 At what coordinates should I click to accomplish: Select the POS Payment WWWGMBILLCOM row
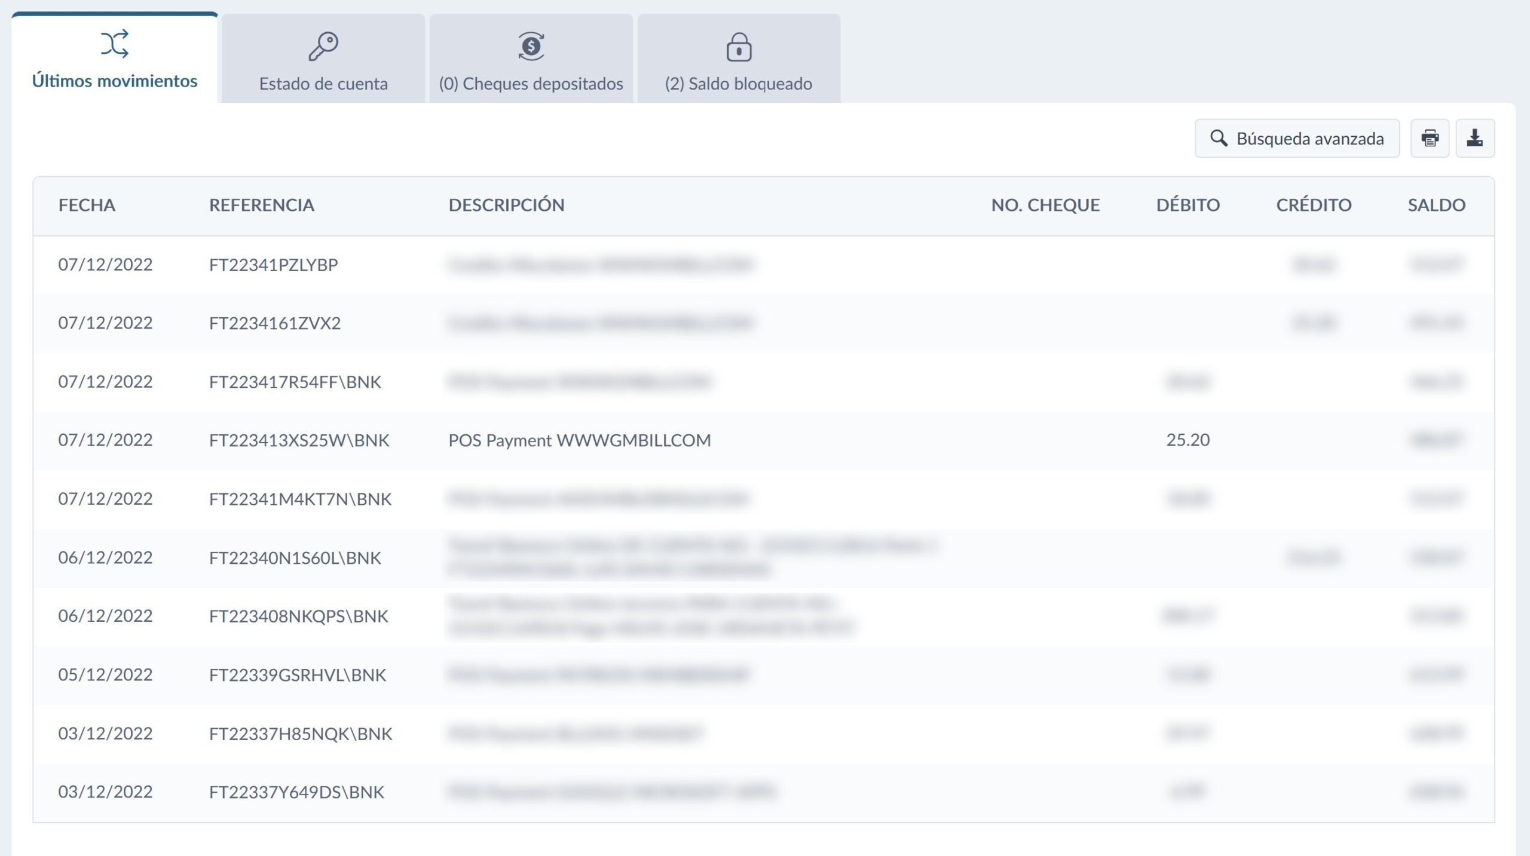(x=579, y=440)
